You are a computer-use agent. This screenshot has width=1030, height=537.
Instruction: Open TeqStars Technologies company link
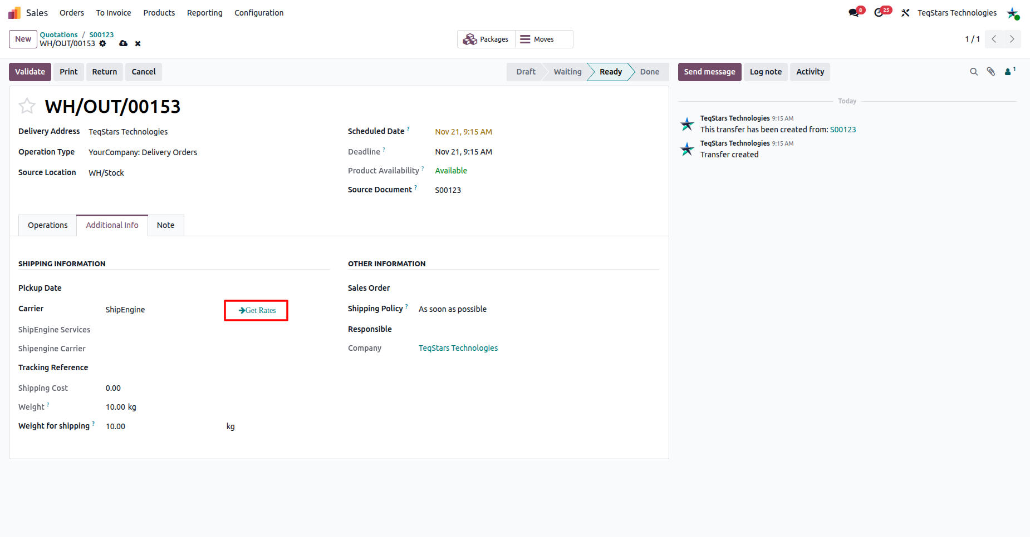pos(458,348)
